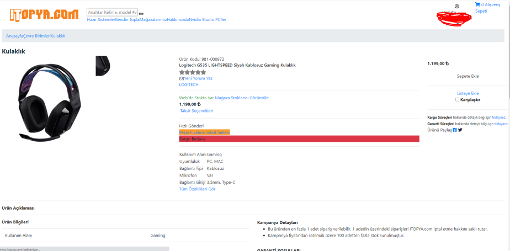Click the ITOPYA.COM logo
510x251 pixels.
(x=44, y=15)
